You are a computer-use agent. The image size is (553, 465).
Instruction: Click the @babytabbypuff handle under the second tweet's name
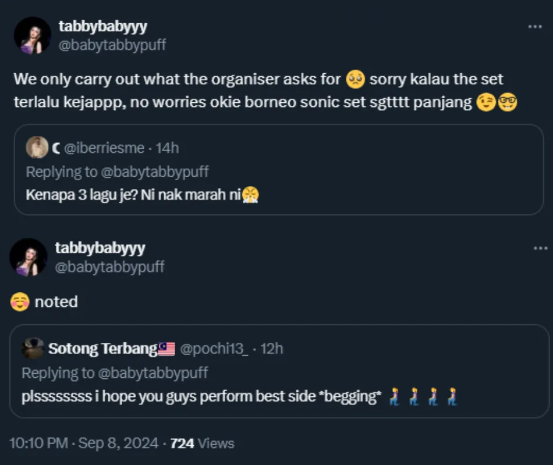pos(109,267)
